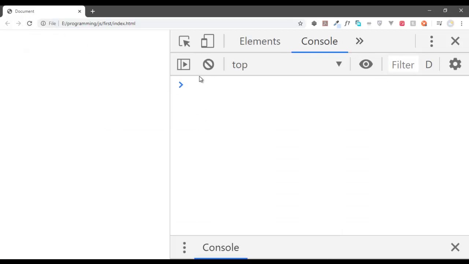Go back to previous page

(7, 23)
